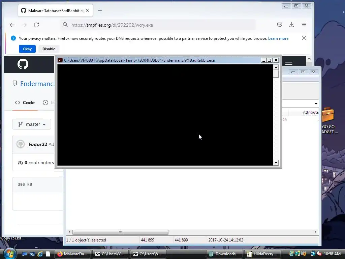Switch to the Issues tab
This screenshot has height=259, width=345.
(x=49, y=103)
